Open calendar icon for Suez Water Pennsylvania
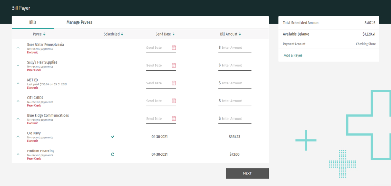Image resolution: width=391 pixels, height=186 pixels. pyautogui.click(x=174, y=48)
